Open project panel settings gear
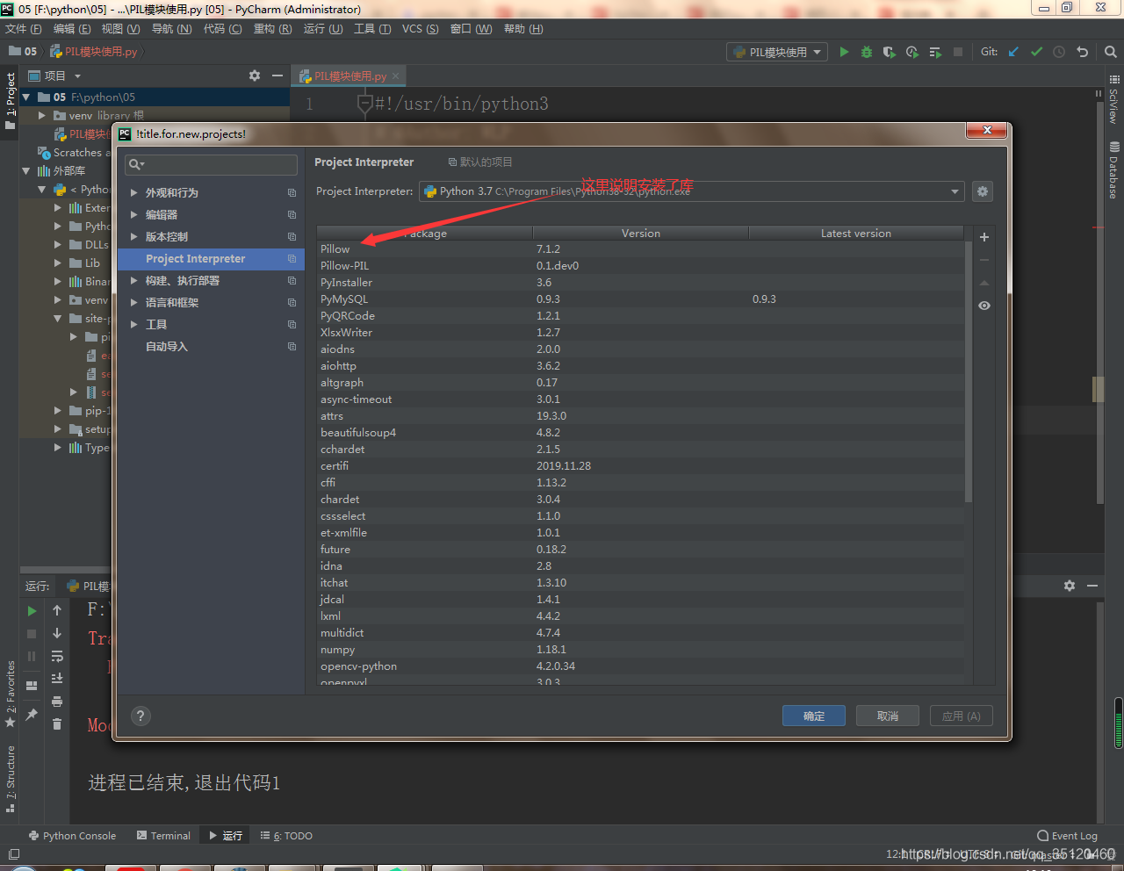Viewport: 1124px width, 871px height. [x=255, y=76]
